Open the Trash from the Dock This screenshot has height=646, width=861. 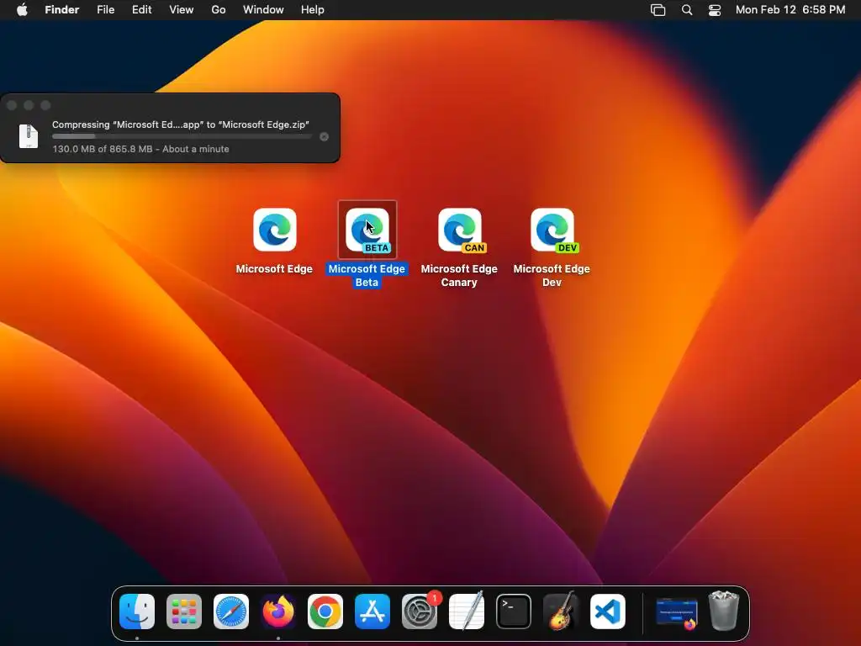tap(724, 611)
